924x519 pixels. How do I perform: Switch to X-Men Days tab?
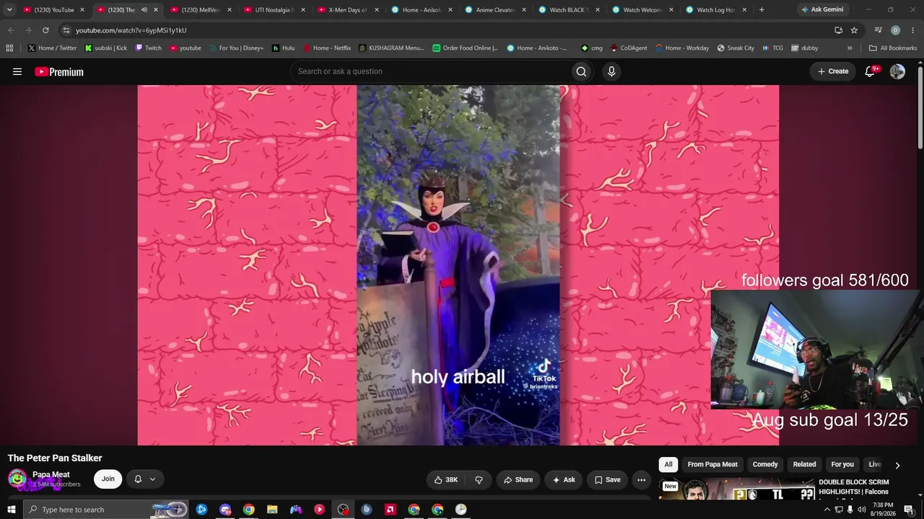347,10
